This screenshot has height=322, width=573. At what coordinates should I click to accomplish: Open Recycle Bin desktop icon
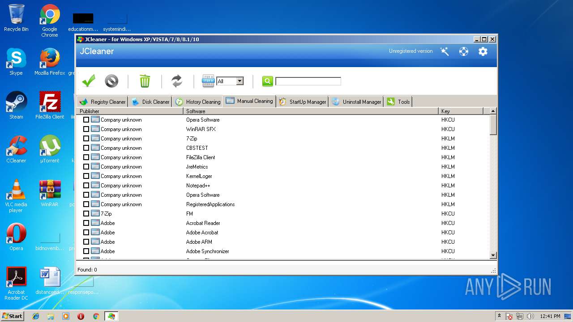point(16,18)
